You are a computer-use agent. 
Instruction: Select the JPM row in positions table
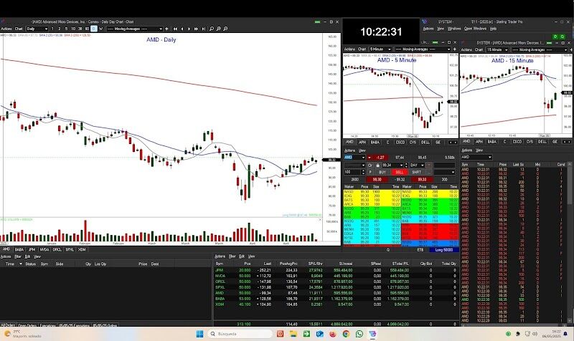(x=336, y=270)
